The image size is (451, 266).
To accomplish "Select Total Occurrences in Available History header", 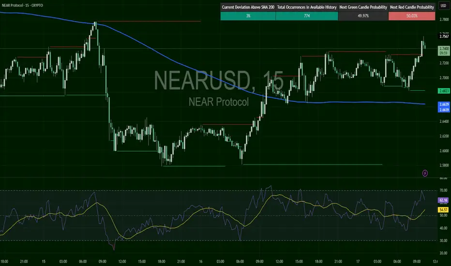I will pos(307,7).
